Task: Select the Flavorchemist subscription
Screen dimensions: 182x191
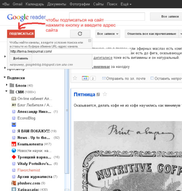Action: tap(29, 170)
